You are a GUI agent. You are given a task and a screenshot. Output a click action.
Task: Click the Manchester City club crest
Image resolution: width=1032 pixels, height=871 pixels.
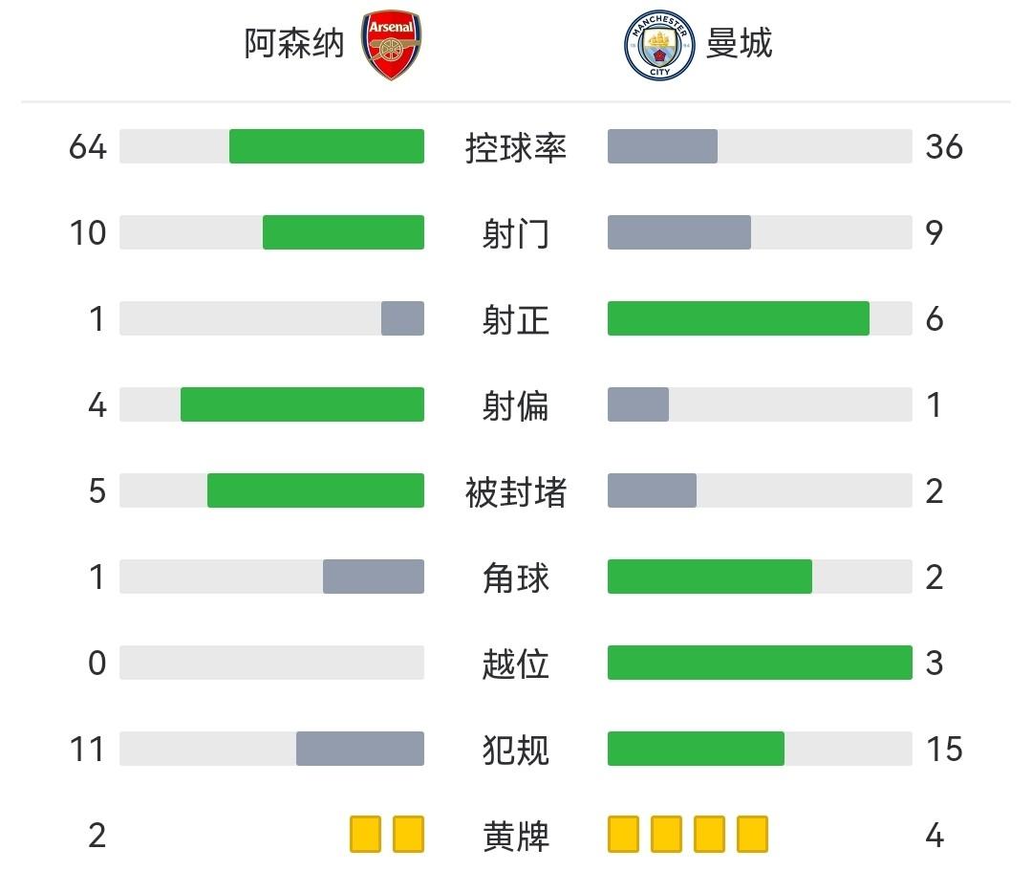pyautogui.click(x=658, y=45)
